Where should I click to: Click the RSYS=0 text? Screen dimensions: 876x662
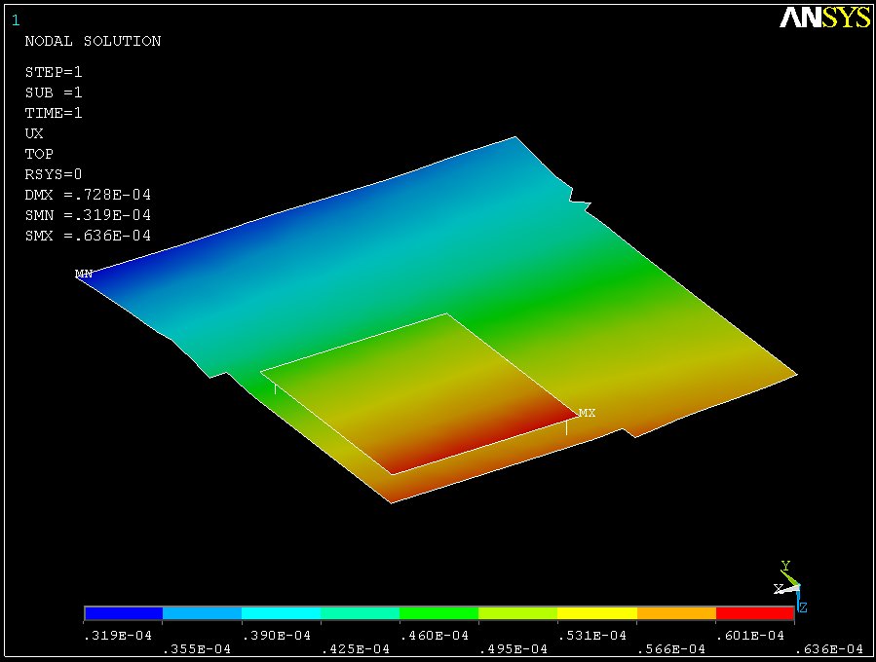[x=54, y=174]
